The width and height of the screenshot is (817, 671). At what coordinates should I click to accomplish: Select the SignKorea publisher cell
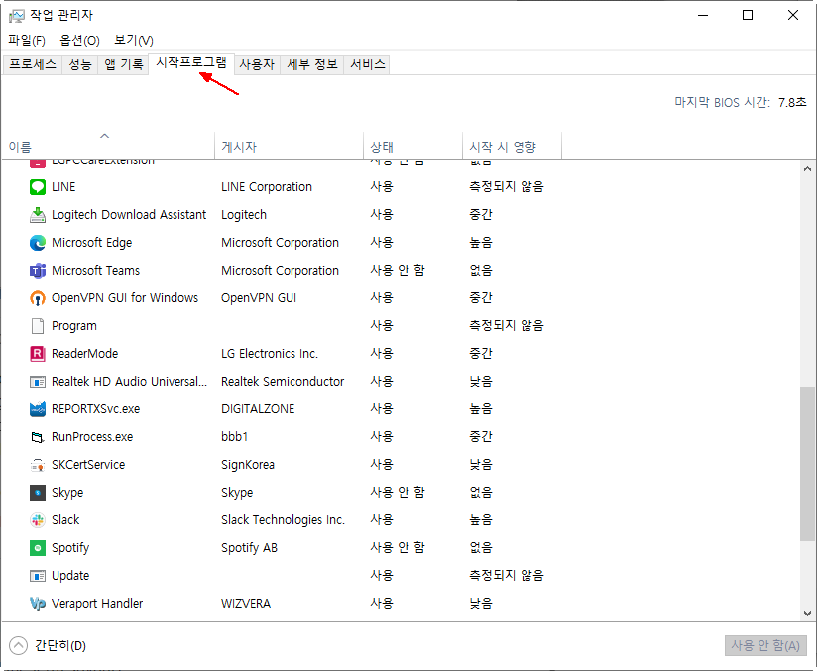pos(248,465)
